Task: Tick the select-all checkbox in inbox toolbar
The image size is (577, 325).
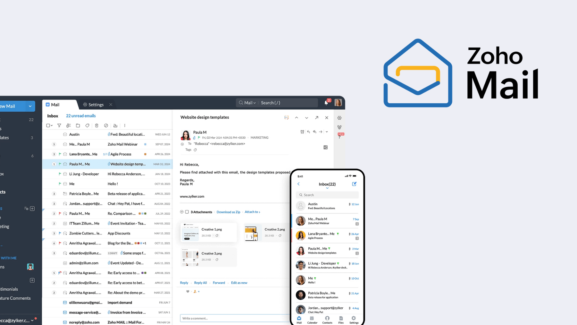Action: (x=48, y=125)
